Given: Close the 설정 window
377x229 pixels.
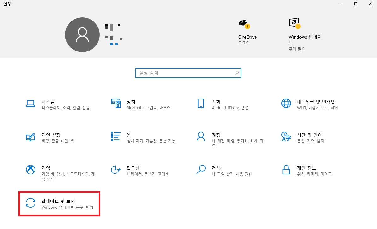Looking at the screenshot, I should [370, 4].
